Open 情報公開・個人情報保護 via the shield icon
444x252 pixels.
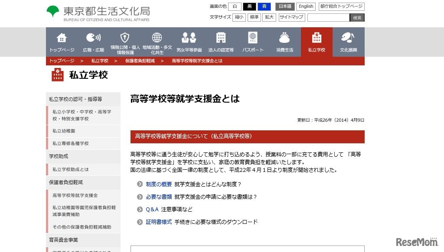pos(124,42)
